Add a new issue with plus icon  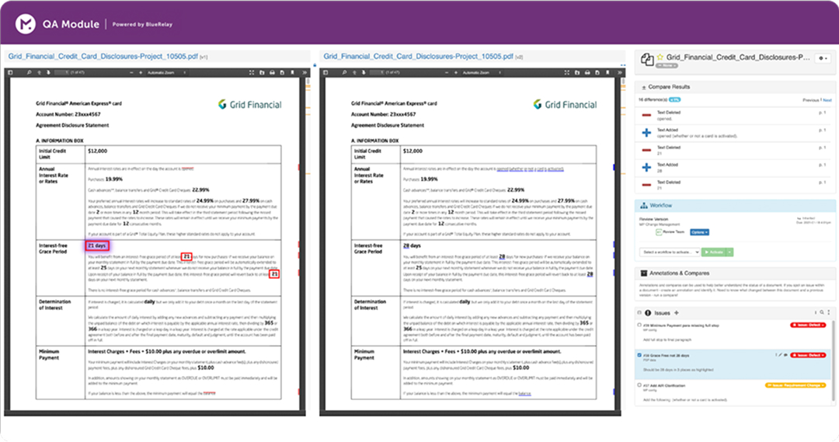(x=677, y=312)
